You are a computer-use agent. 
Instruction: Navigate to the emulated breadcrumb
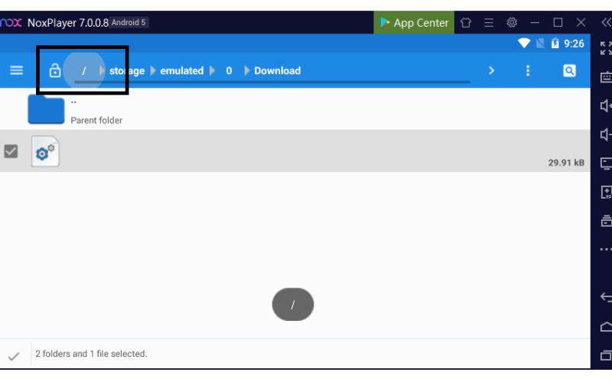click(182, 70)
